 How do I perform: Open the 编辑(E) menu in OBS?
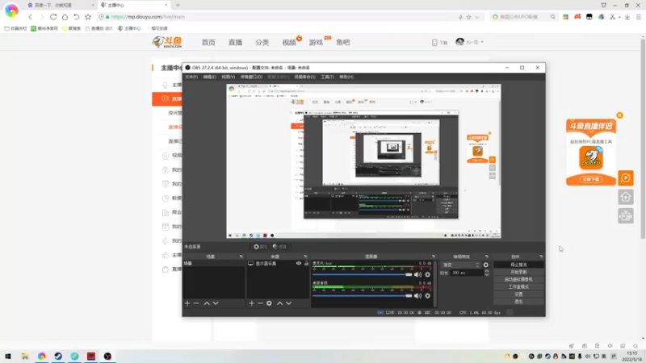209,77
